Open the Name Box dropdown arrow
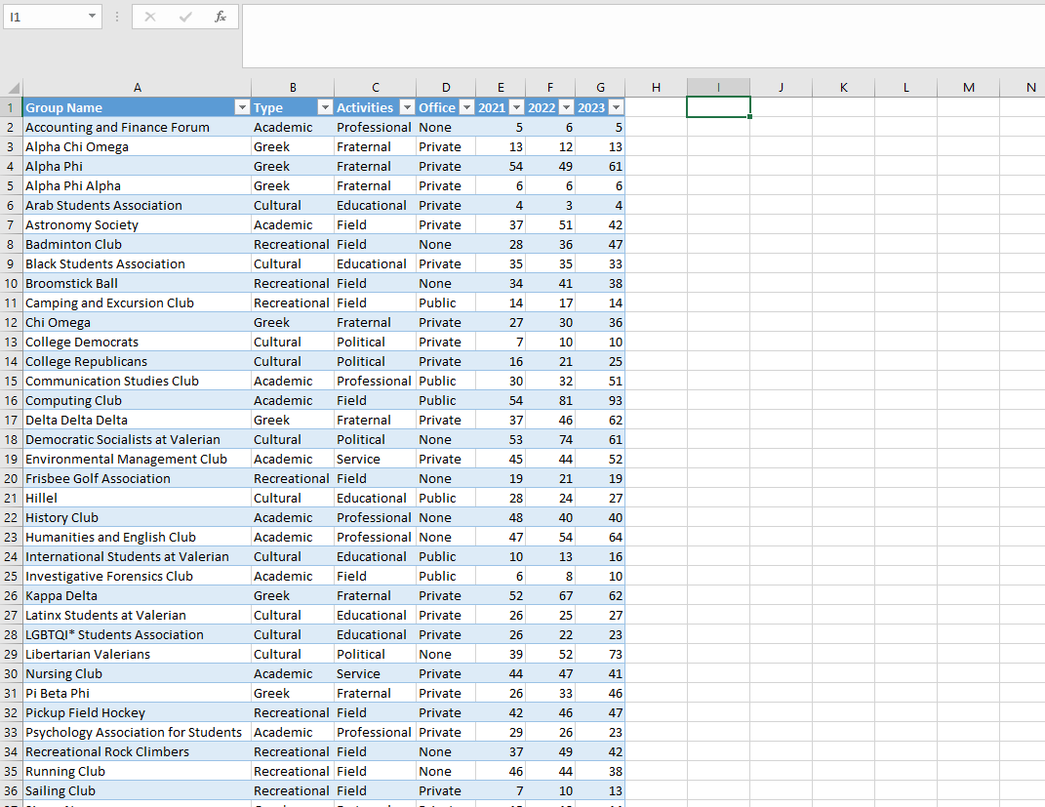 [x=90, y=17]
